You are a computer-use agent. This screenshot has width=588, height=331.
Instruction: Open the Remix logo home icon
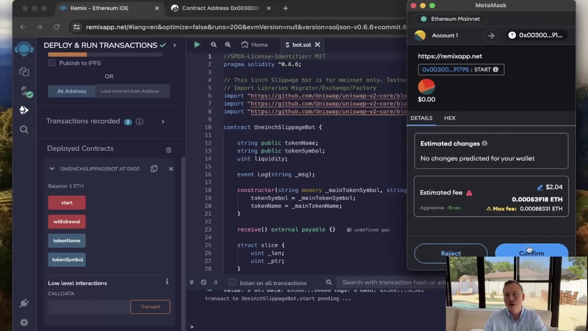24,48
